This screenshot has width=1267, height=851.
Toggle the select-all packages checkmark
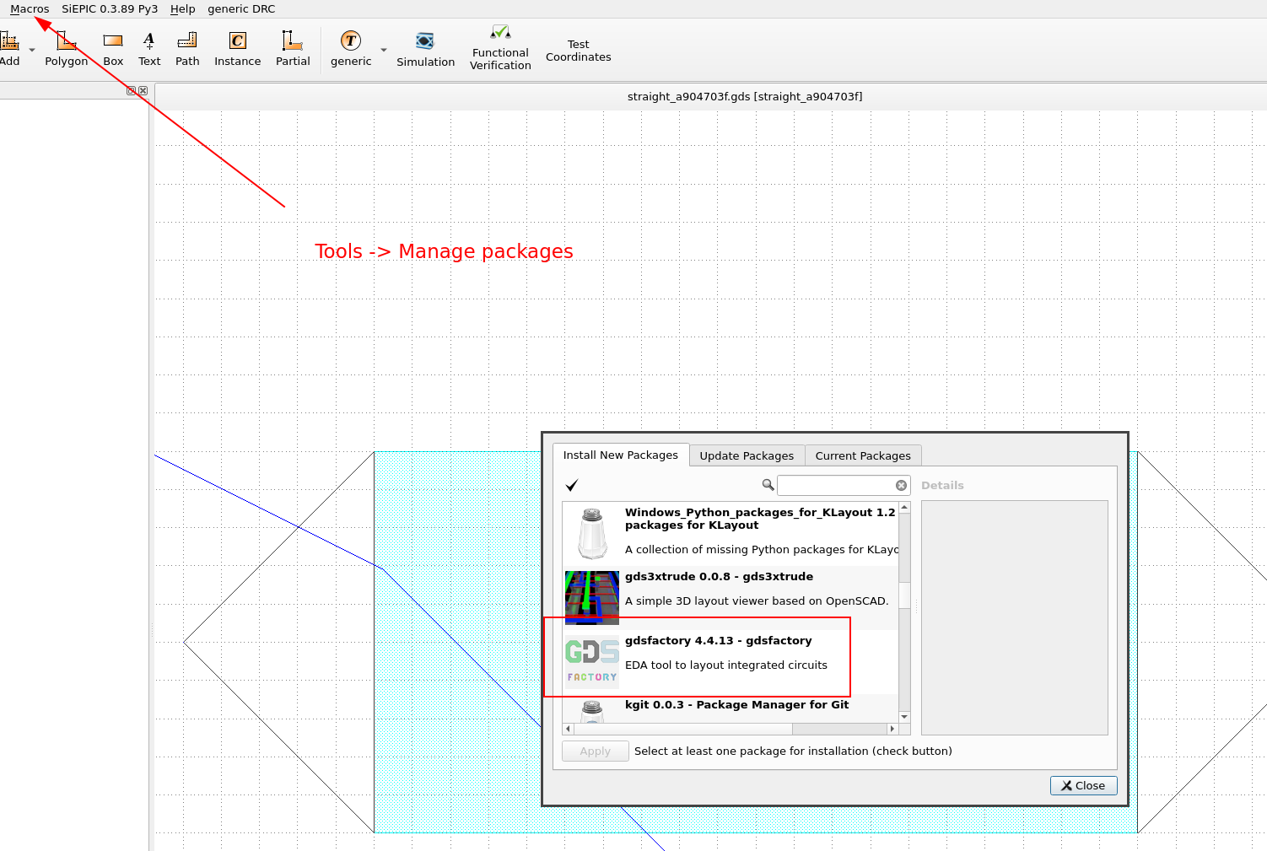click(572, 485)
